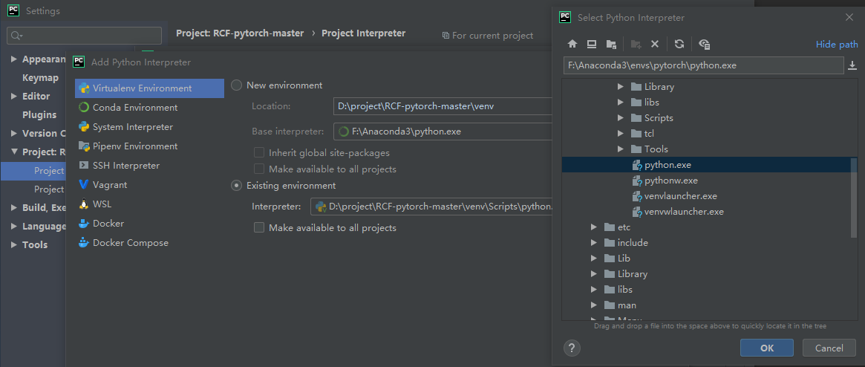
Task: Open the help question mark button
Action: click(572, 348)
